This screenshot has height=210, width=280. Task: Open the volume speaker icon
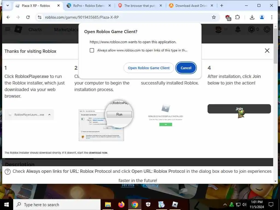coord(244,205)
